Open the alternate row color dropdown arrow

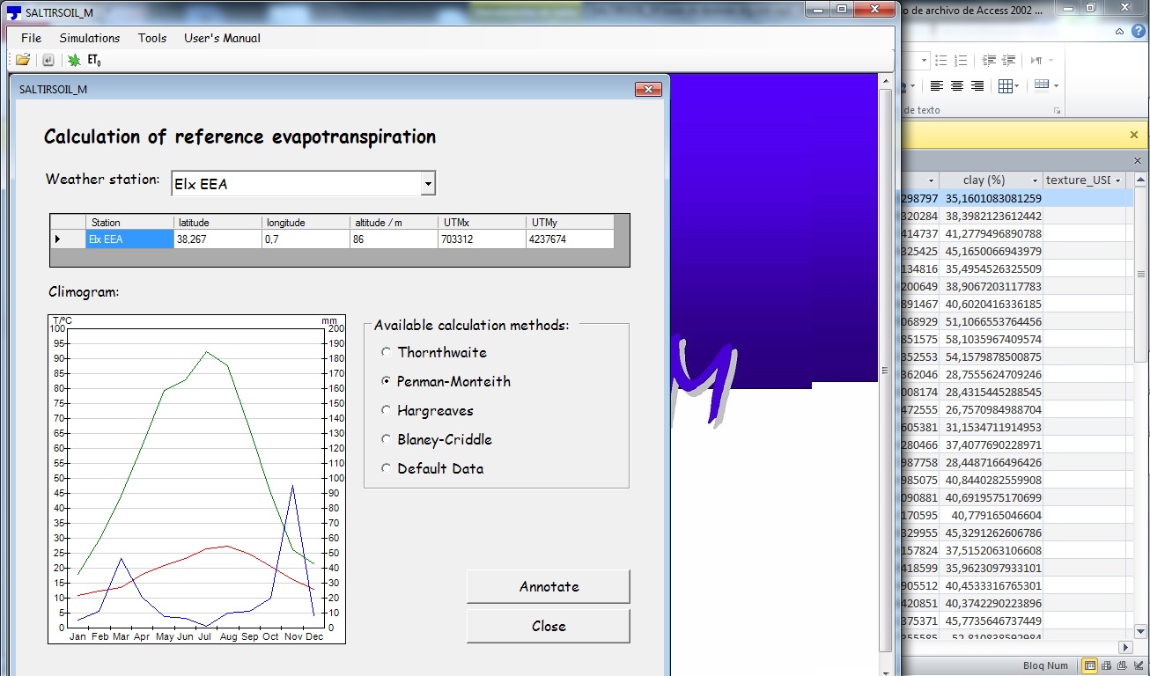[1055, 85]
